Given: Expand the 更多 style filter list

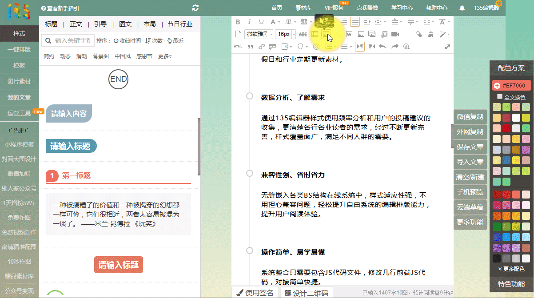Looking at the screenshot, I should tap(165, 56).
